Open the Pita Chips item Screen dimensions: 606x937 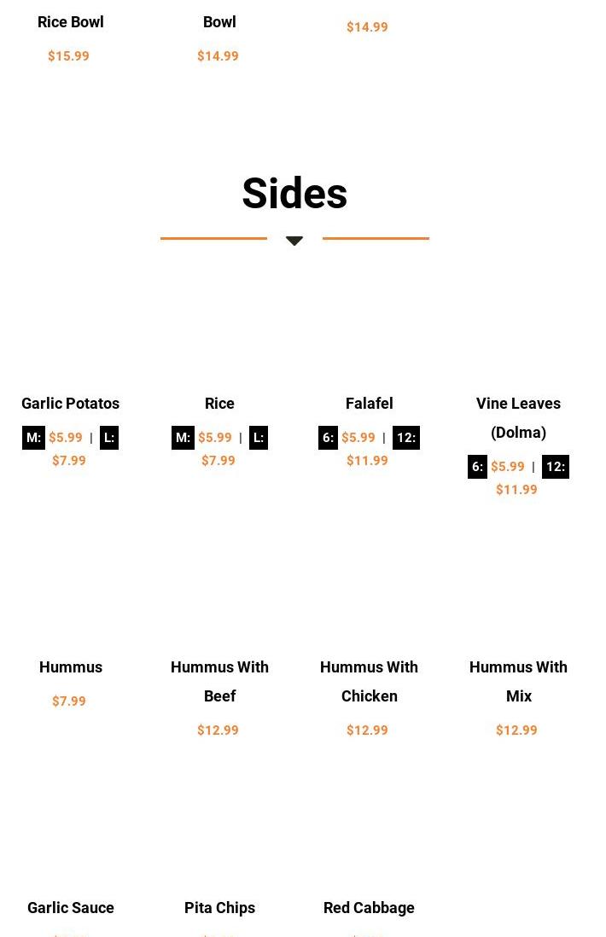[x=219, y=908]
